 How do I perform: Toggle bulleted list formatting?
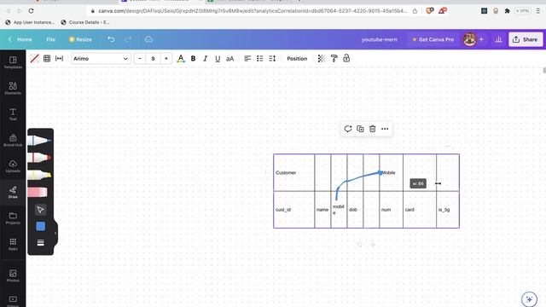point(259,59)
